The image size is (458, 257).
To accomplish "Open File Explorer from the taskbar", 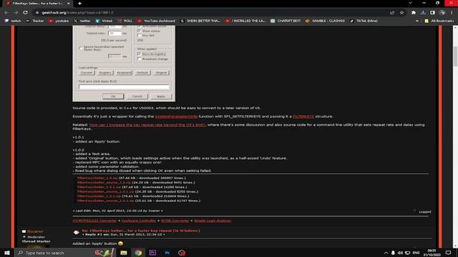I will [124, 253].
